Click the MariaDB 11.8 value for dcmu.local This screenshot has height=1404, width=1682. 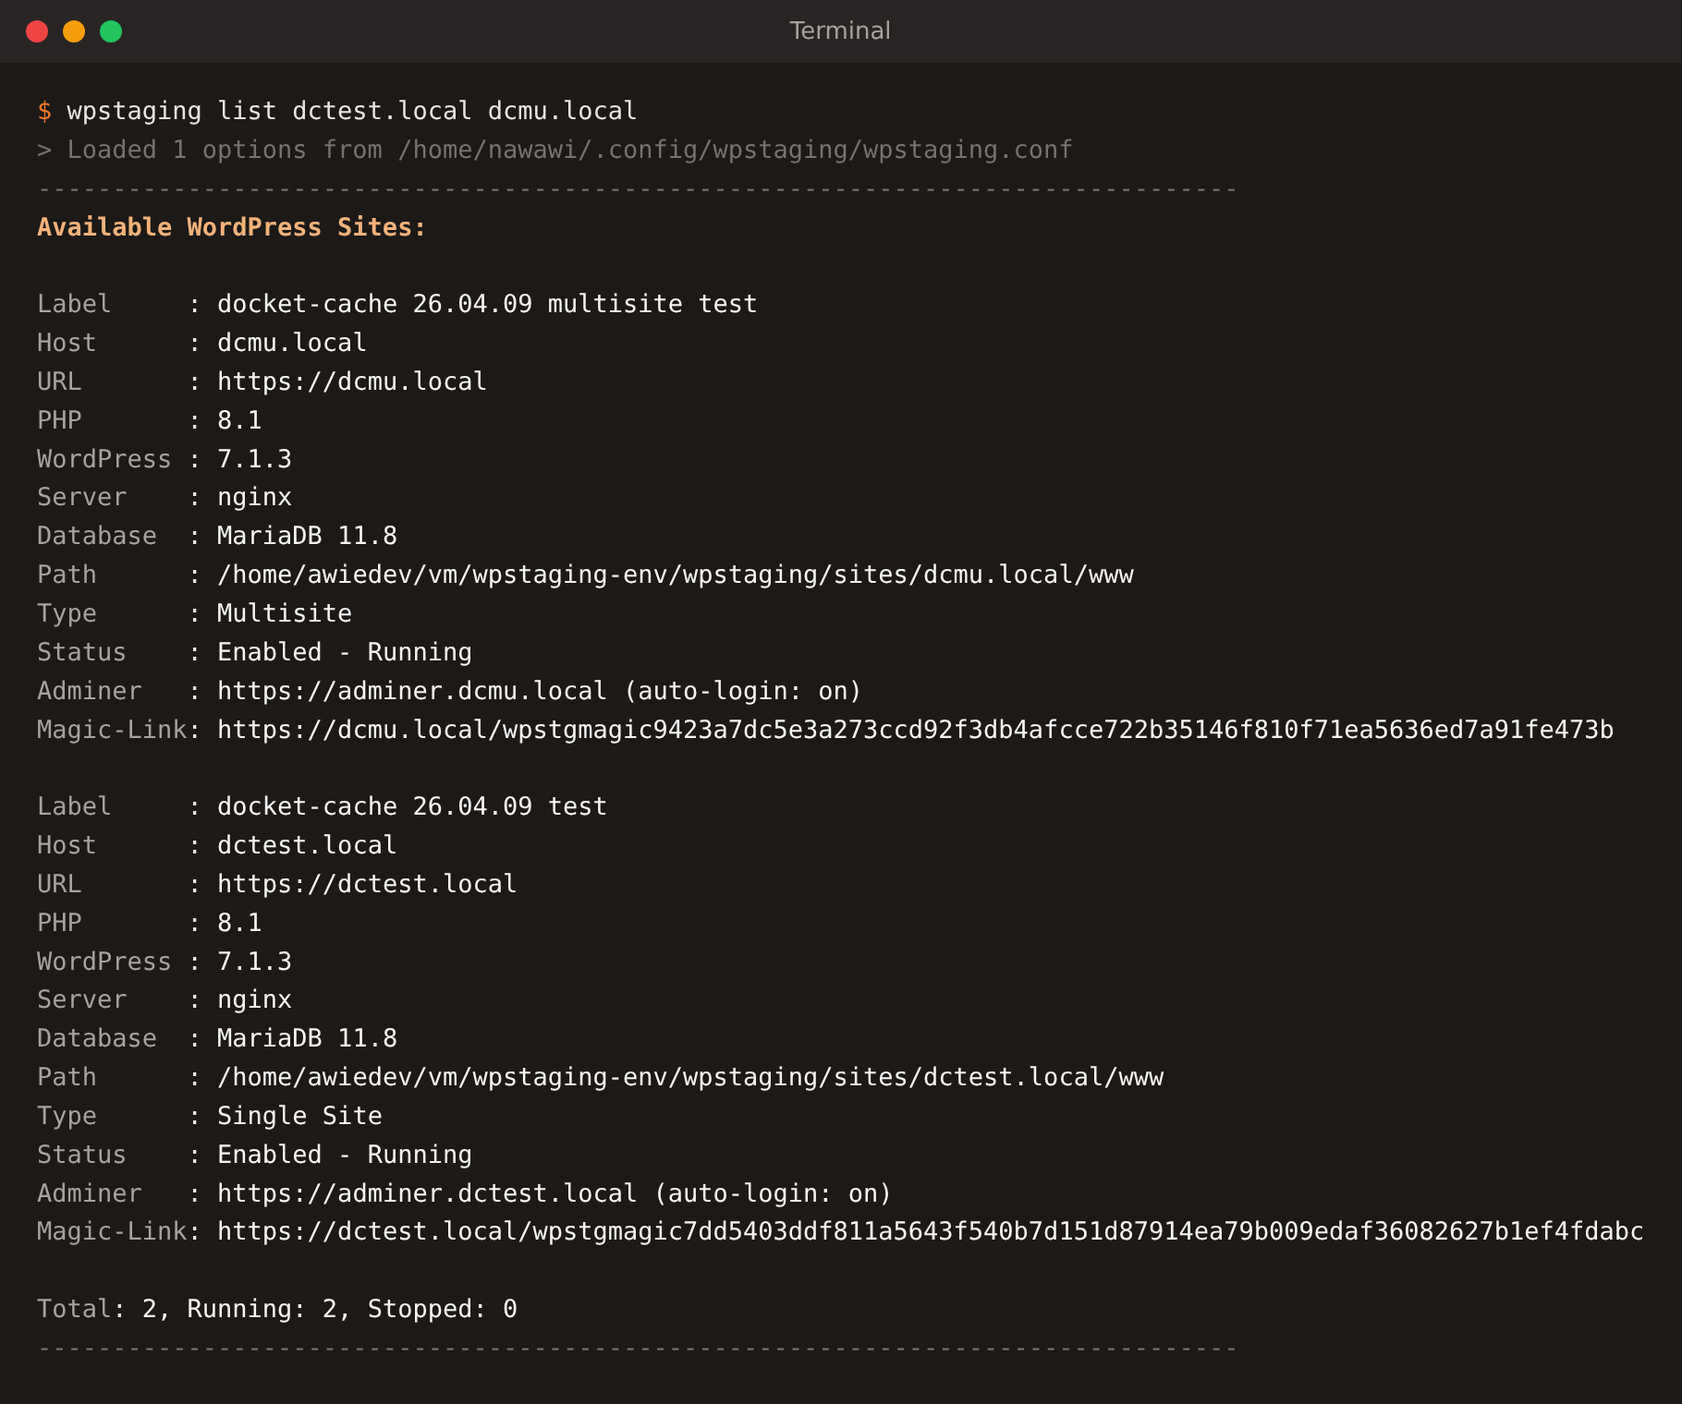click(307, 536)
